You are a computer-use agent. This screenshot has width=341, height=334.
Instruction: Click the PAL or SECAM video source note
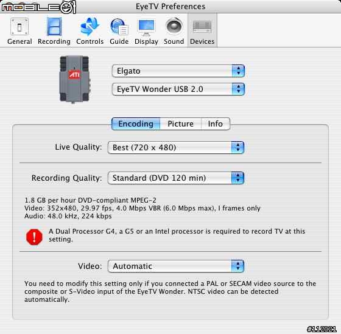coord(170,291)
